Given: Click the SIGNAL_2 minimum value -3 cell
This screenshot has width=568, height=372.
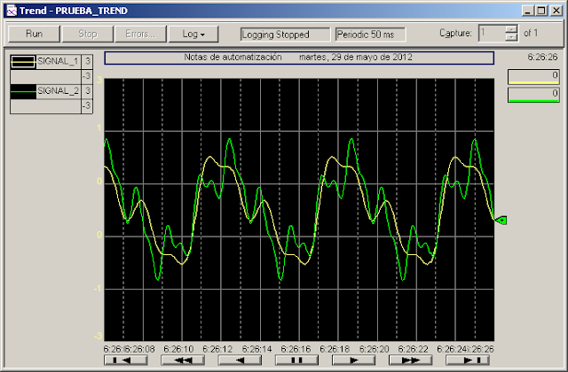Looking at the screenshot, I should (x=87, y=106).
